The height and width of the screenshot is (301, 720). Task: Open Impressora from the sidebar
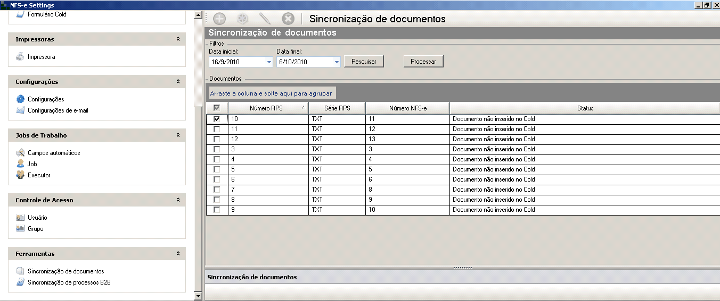coord(41,57)
